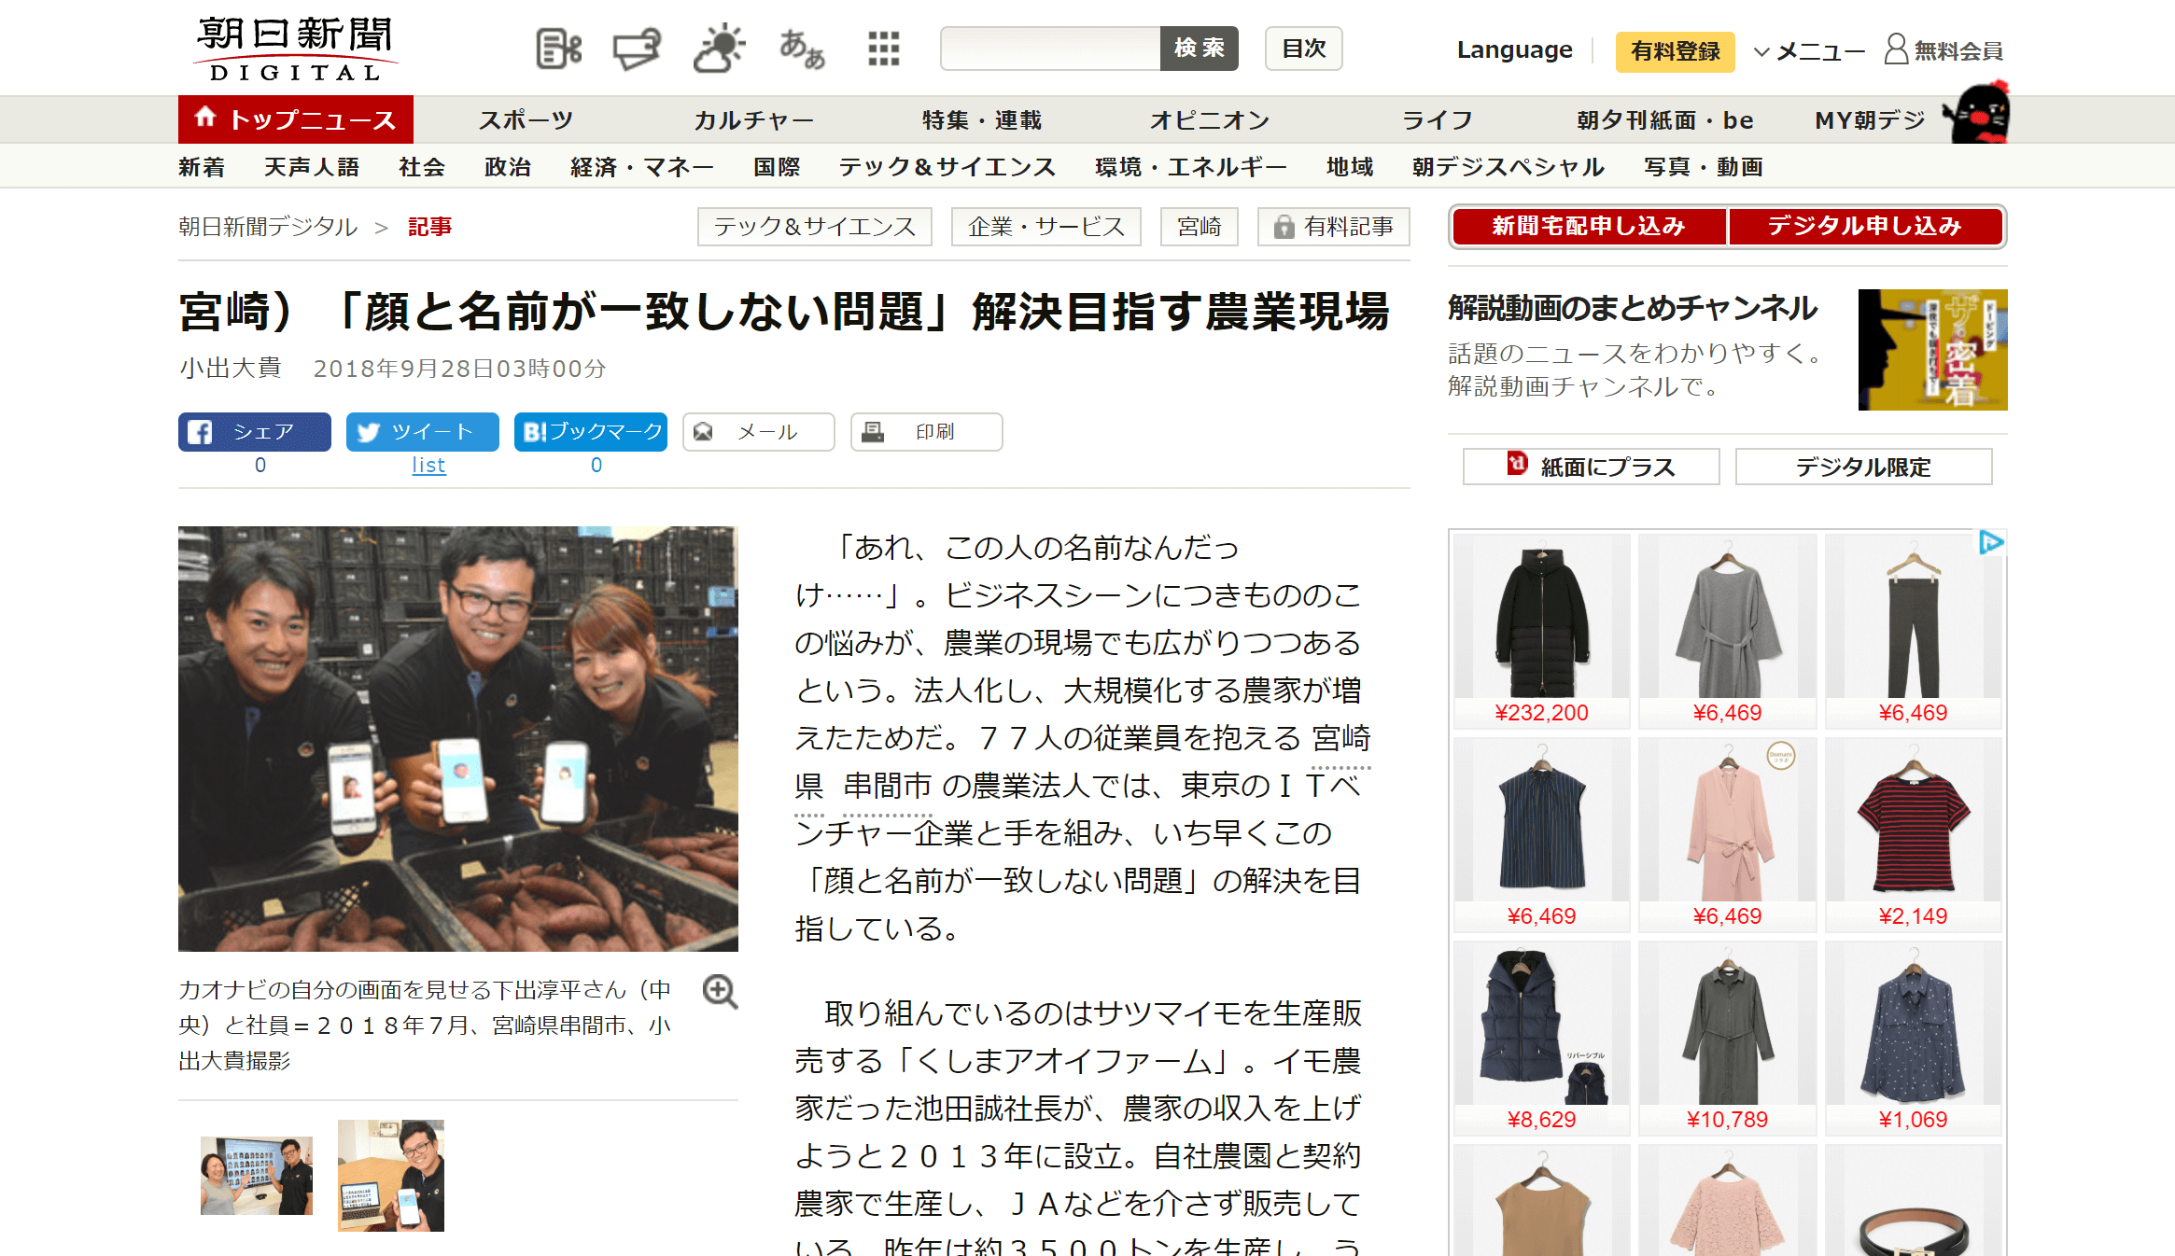Tweet the article with ツイート button
The image size is (2175, 1256).
pyautogui.click(x=422, y=432)
